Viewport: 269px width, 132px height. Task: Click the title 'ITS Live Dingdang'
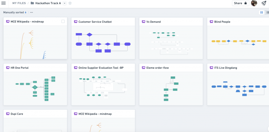[226, 68]
